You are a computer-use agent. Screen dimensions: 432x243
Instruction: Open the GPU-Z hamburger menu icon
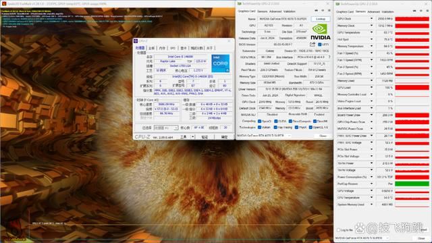tap(329, 11)
